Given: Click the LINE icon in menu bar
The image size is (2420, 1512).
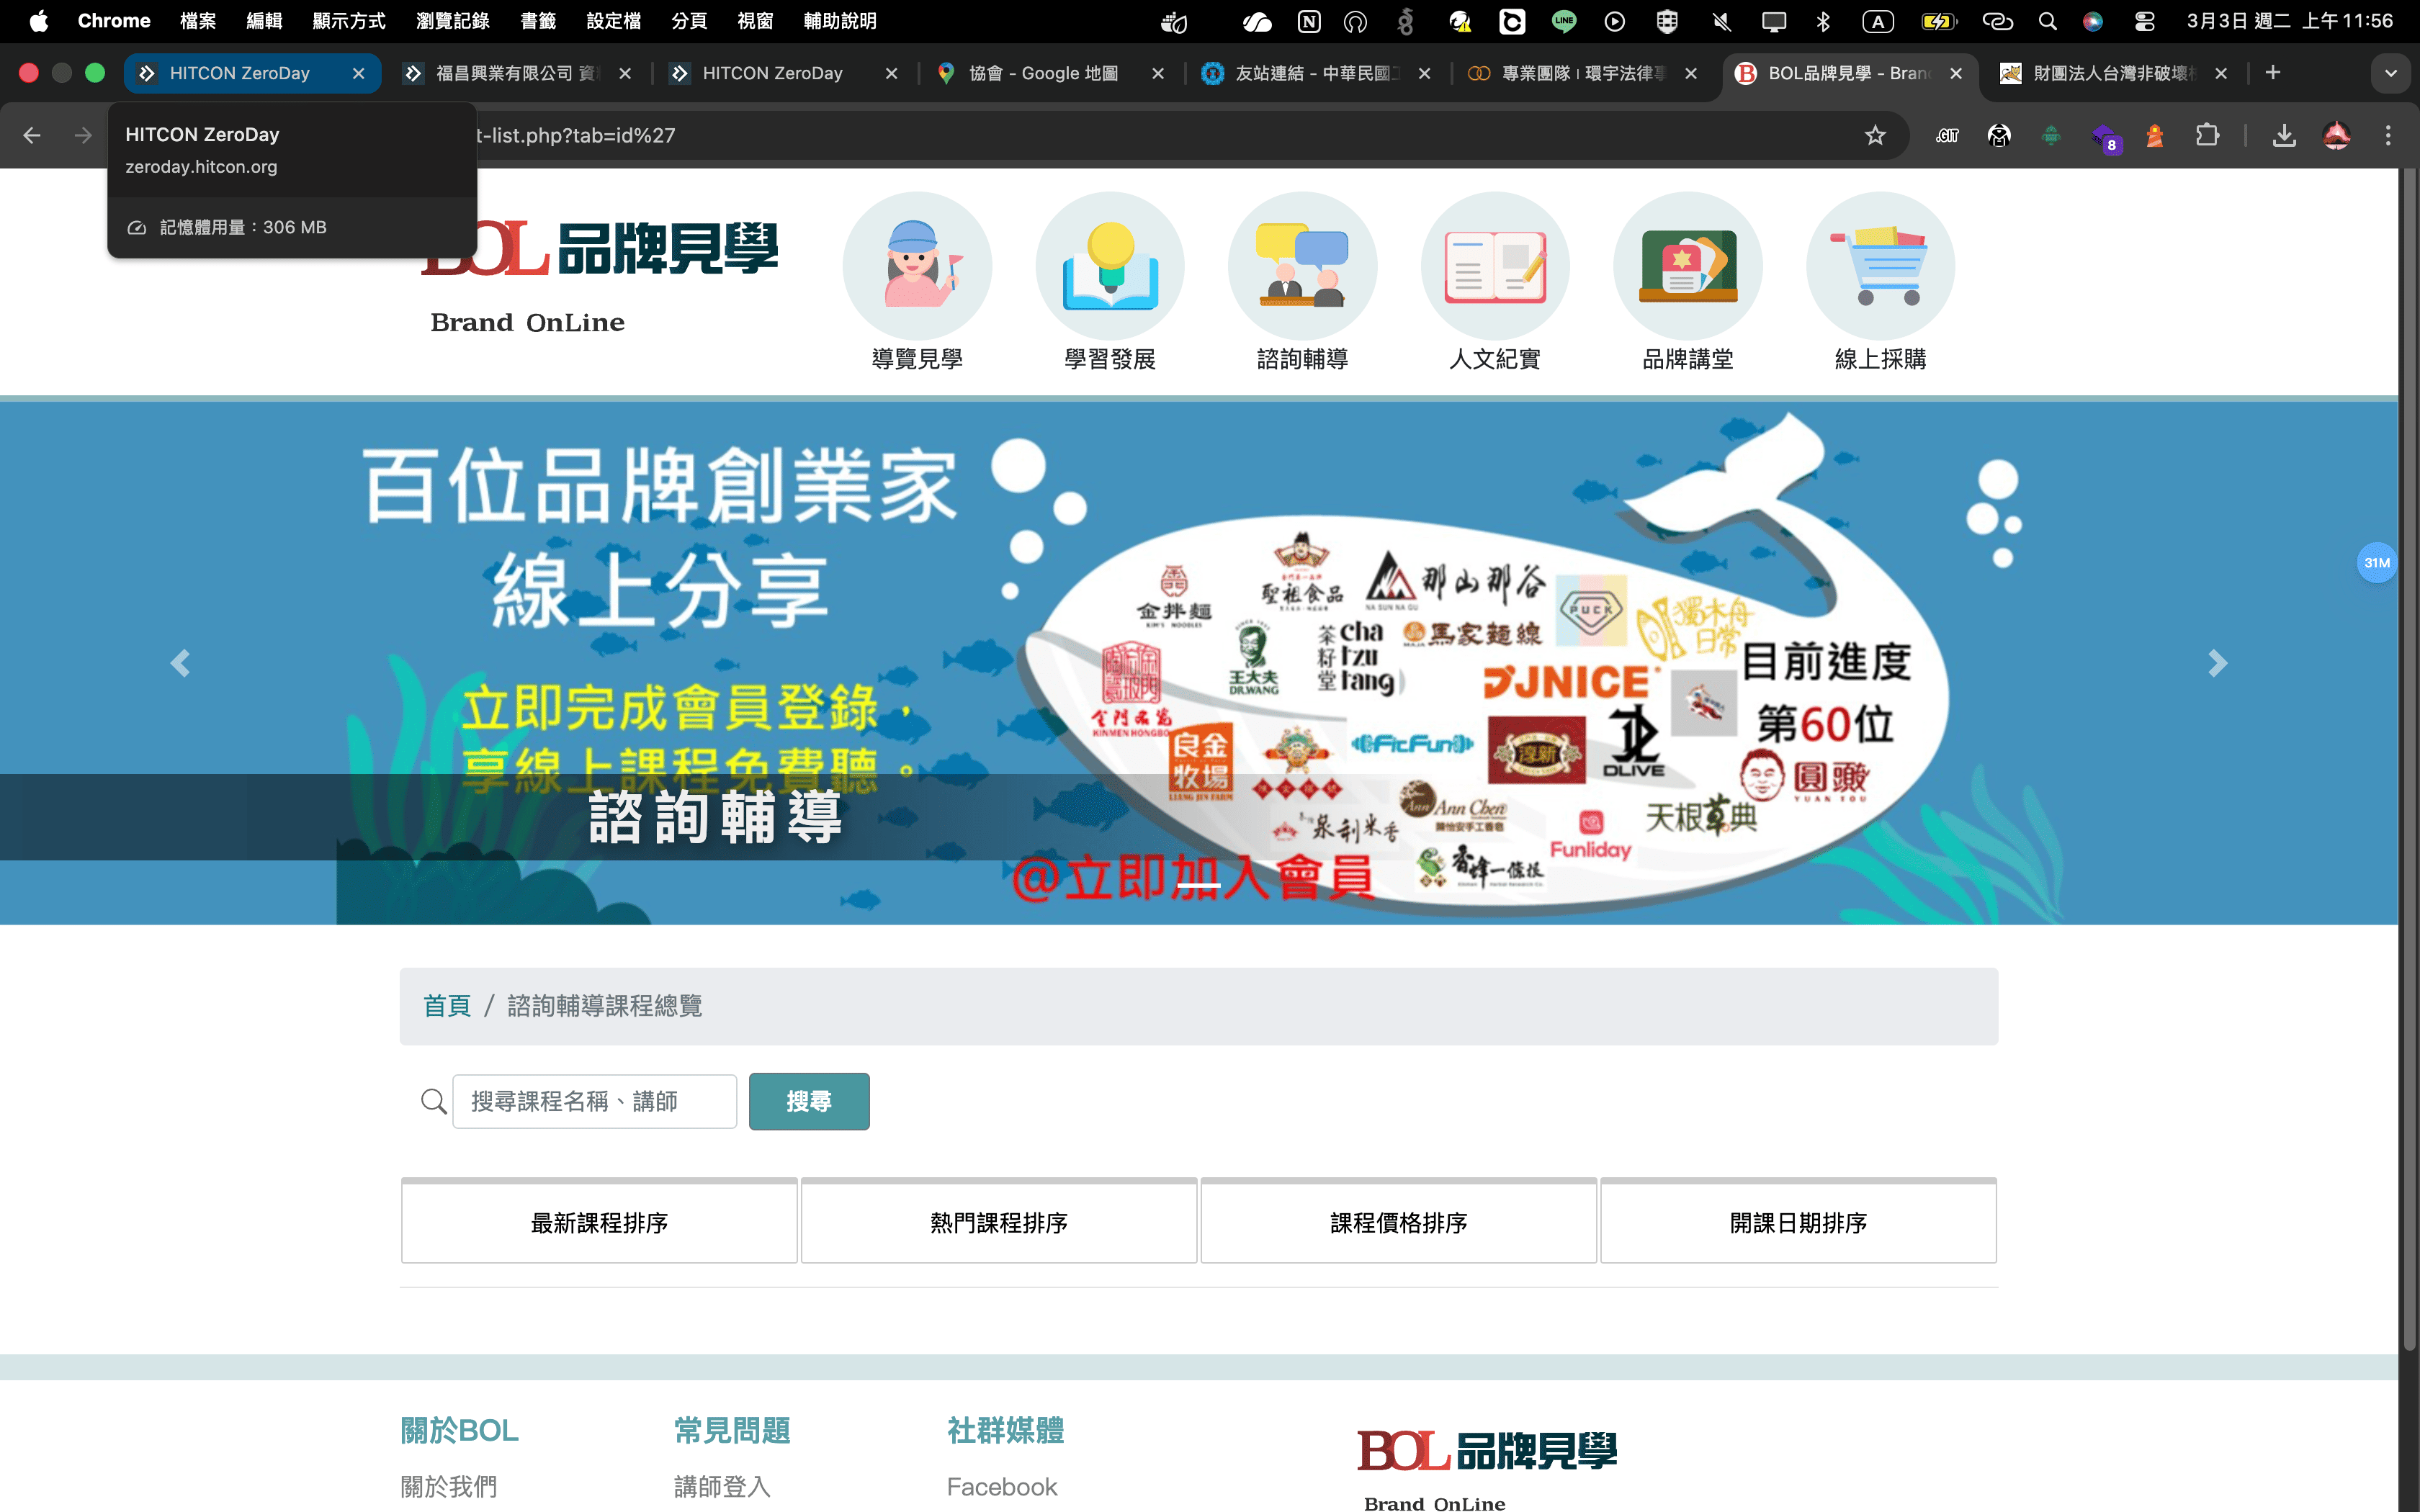Looking at the screenshot, I should pyautogui.click(x=1564, y=21).
